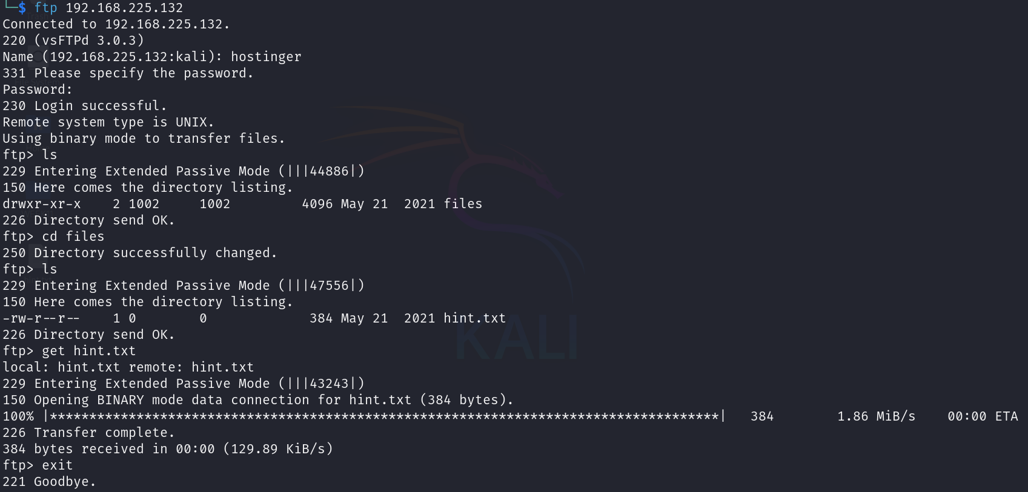Screen dimensions: 1028x492
Task: Click the 221 Goodbye message
Action: (x=50, y=482)
